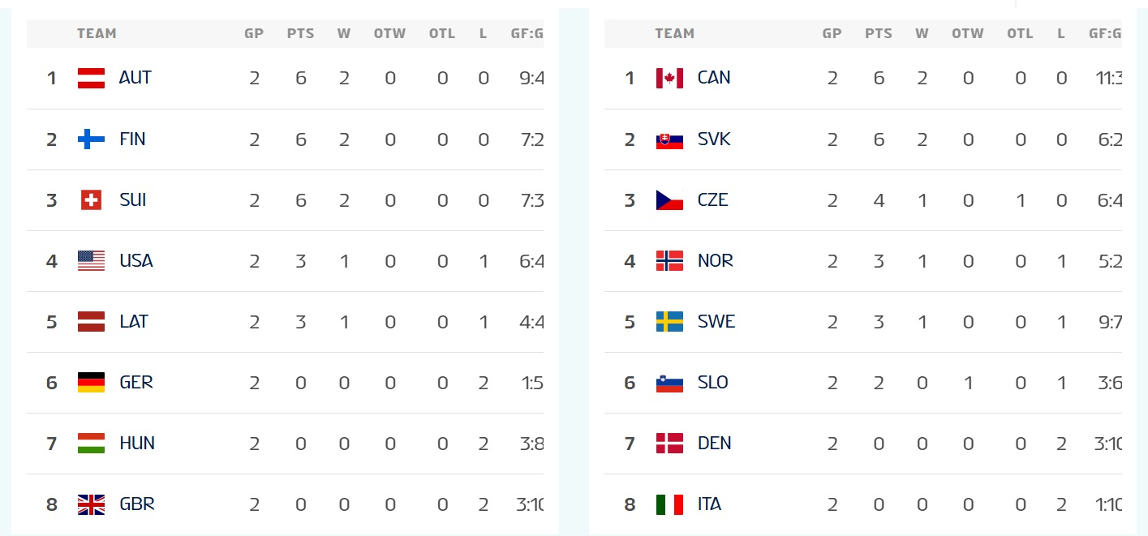Open the SLO team link
This screenshot has width=1148, height=536.
pyautogui.click(x=712, y=382)
